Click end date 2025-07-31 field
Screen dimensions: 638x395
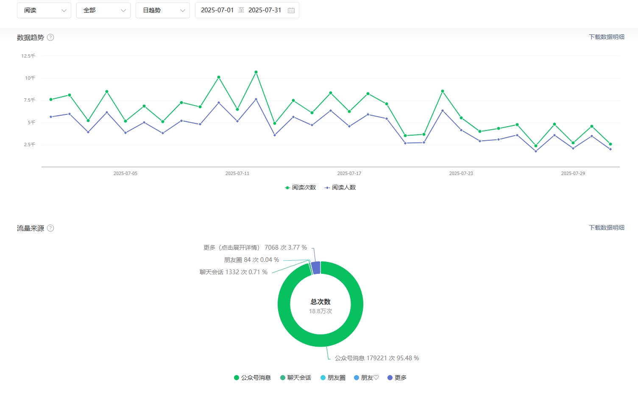click(265, 10)
